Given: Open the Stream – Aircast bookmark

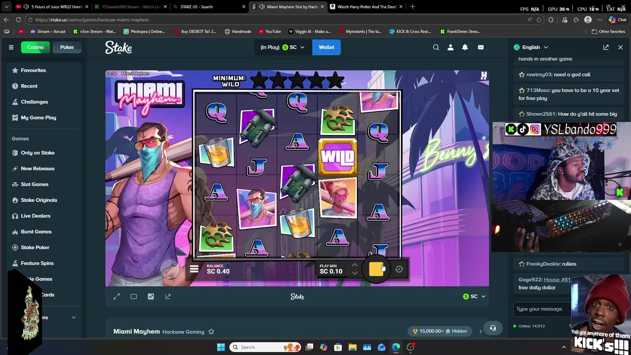Looking at the screenshot, I should click(x=47, y=32).
